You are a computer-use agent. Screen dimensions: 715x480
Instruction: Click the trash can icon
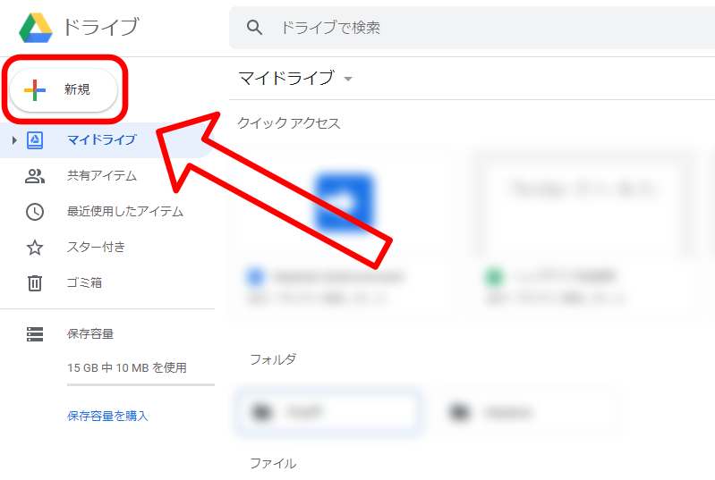pyautogui.click(x=35, y=282)
